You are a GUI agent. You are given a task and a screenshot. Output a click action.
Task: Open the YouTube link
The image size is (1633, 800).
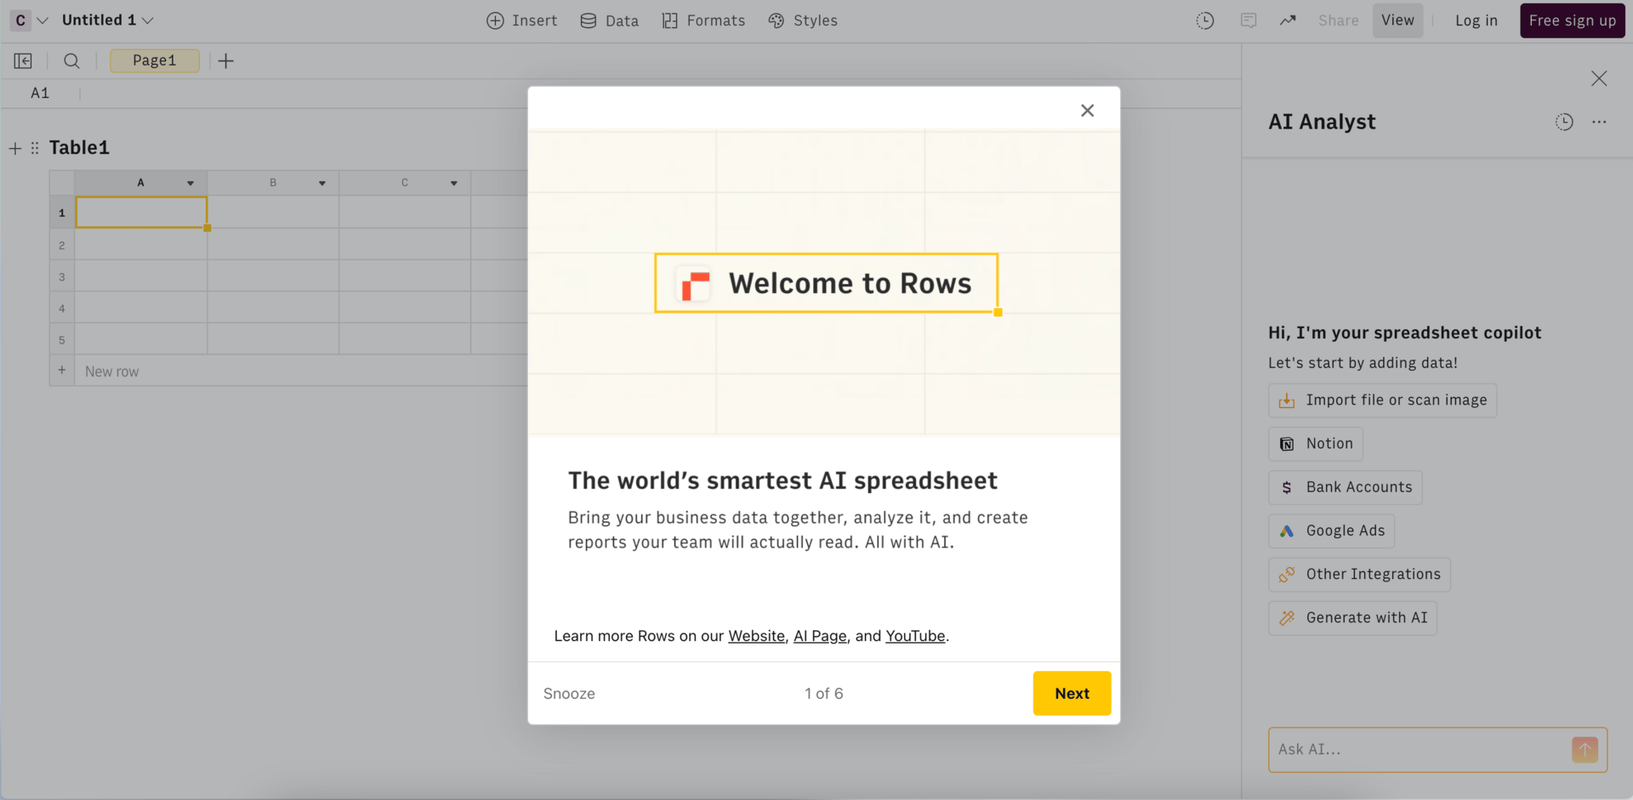(x=915, y=636)
